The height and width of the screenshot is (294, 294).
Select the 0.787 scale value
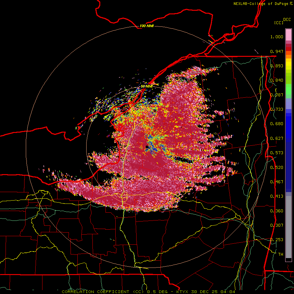pyautogui.click(x=277, y=95)
